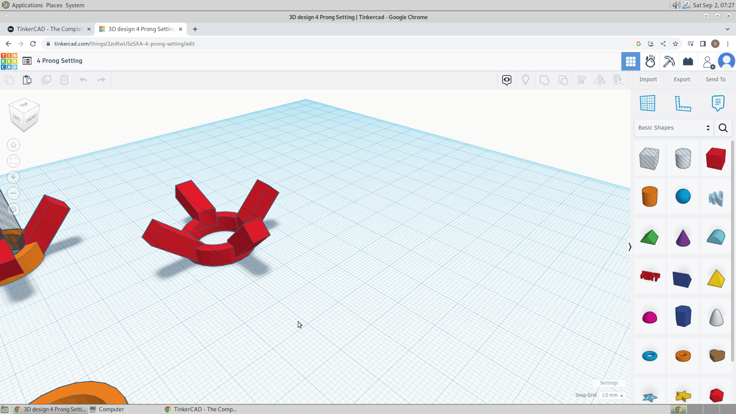Select the blue Scribble shape
The height and width of the screenshot is (414, 736).
click(x=716, y=197)
